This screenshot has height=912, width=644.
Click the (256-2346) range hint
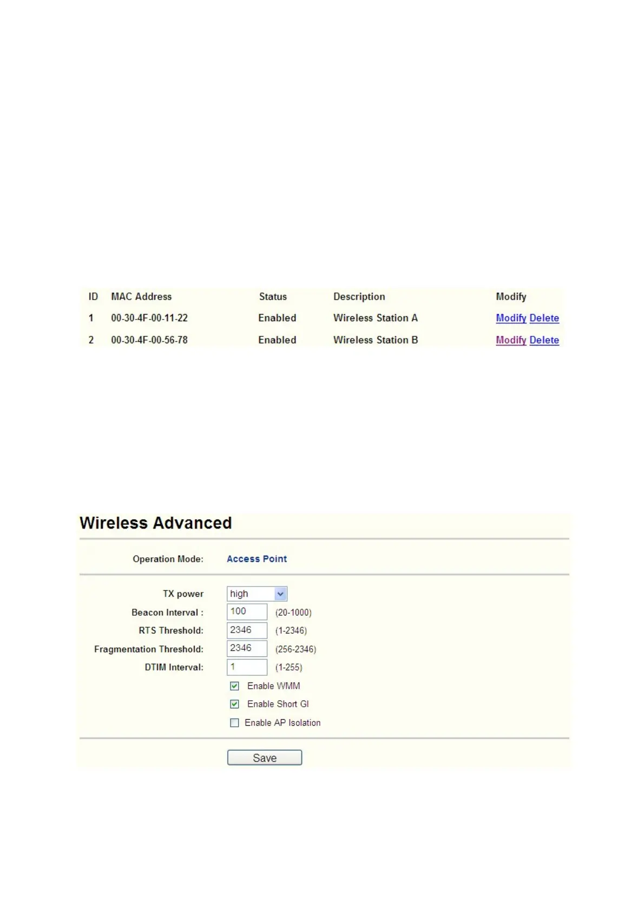click(295, 649)
